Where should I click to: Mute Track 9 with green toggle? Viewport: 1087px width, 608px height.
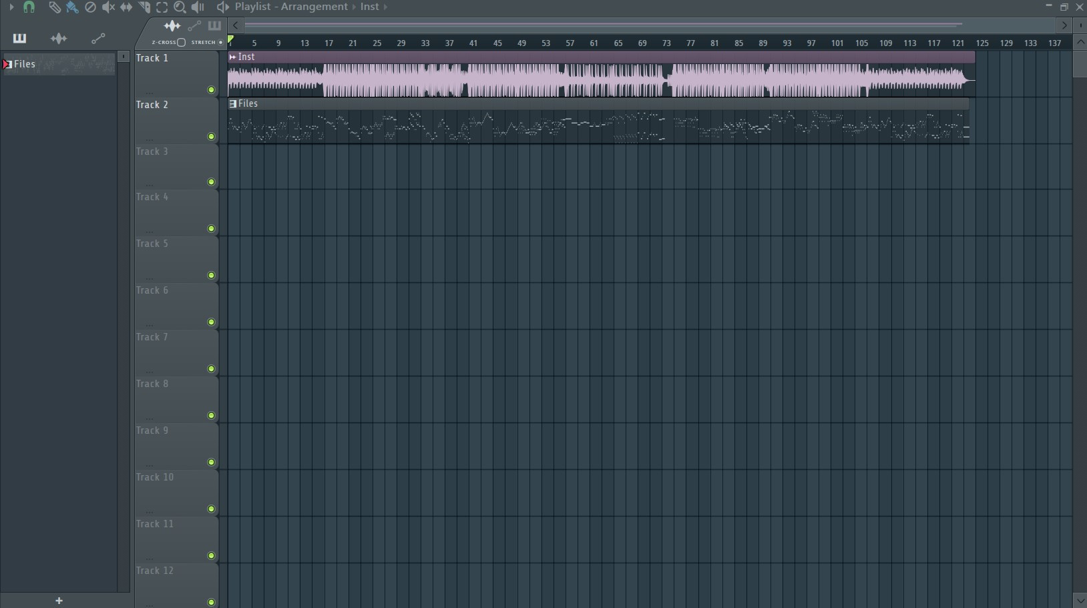212,463
